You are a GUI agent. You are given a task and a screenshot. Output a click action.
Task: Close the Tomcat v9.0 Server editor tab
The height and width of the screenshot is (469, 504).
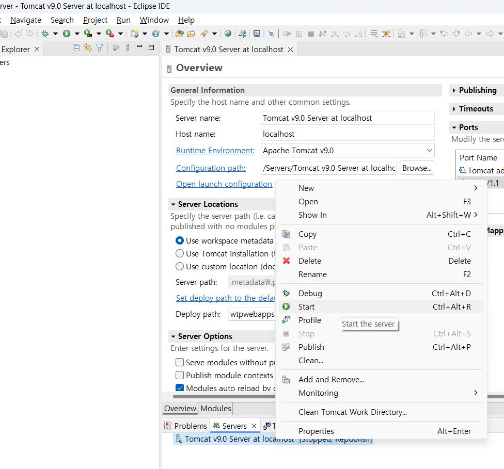(x=290, y=50)
